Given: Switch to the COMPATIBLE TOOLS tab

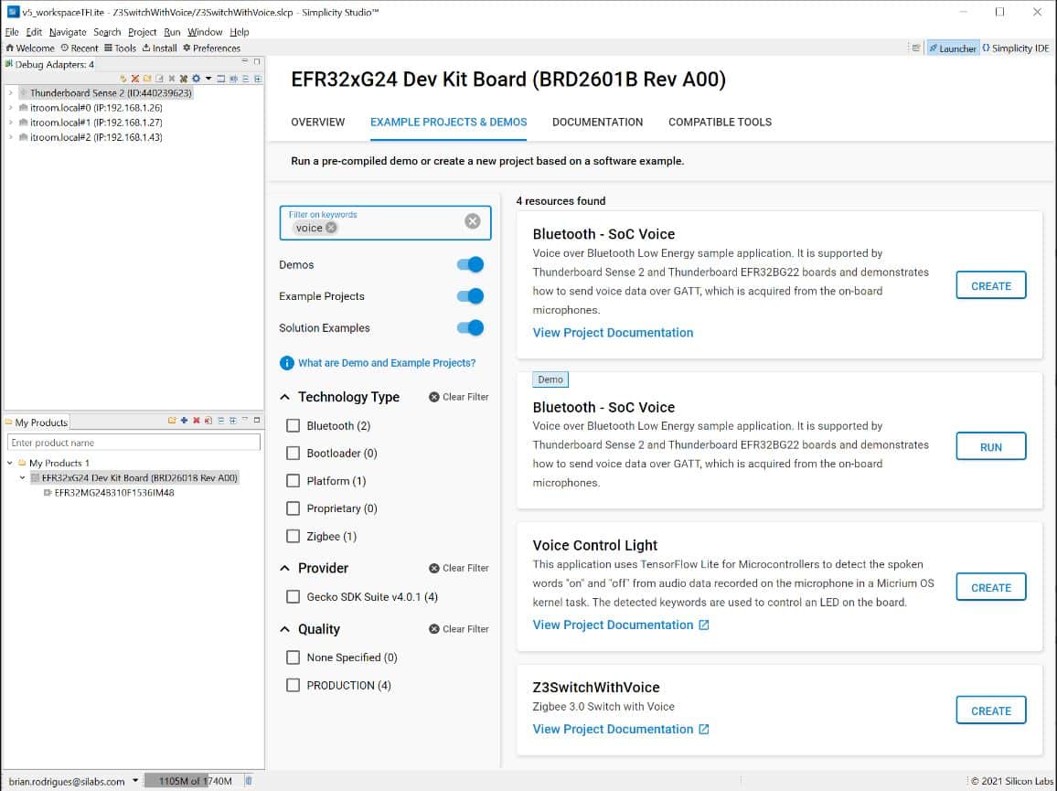Looking at the screenshot, I should [720, 122].
